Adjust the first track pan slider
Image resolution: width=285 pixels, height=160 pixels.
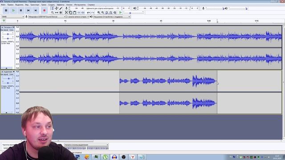8,39
